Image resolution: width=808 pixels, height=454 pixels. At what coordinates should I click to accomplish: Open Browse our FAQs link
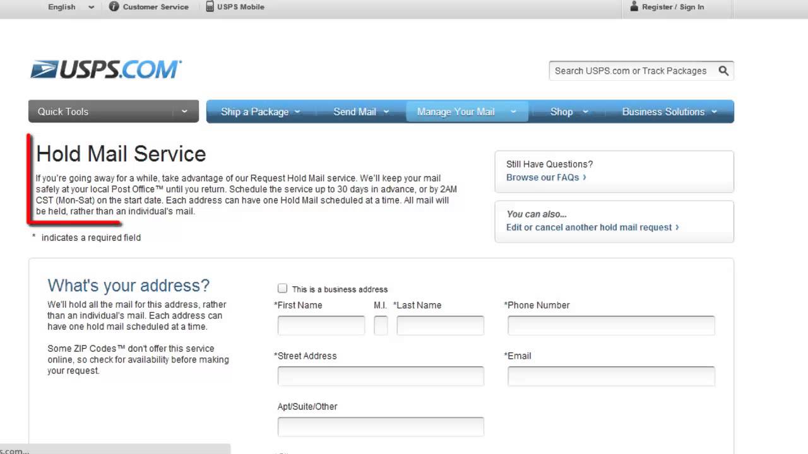click(546, 177)
